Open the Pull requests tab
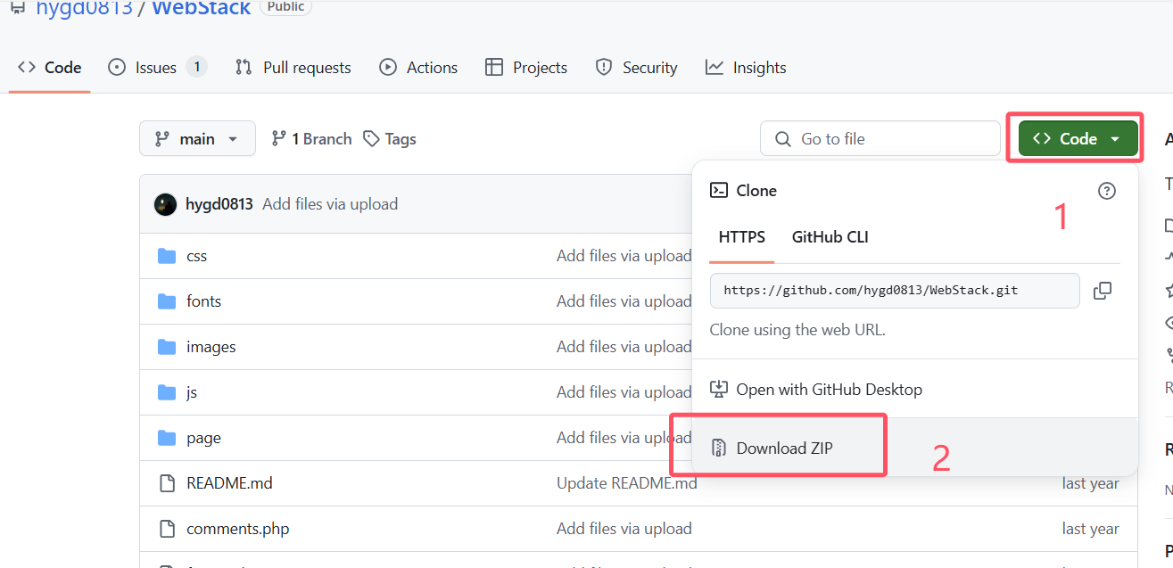The height and width of the screenshot is (568, 1173). pyautogui.click(x=293, y=68)
